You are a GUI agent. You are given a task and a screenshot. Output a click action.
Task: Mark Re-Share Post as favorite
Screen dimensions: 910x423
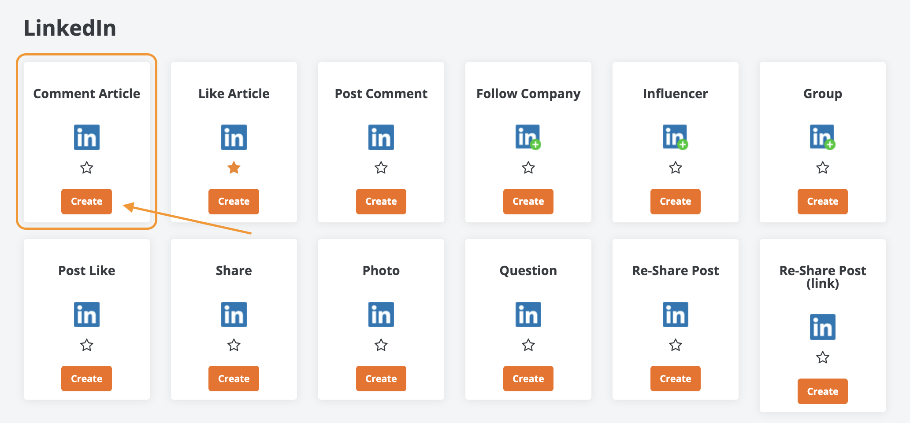(676, 345)
